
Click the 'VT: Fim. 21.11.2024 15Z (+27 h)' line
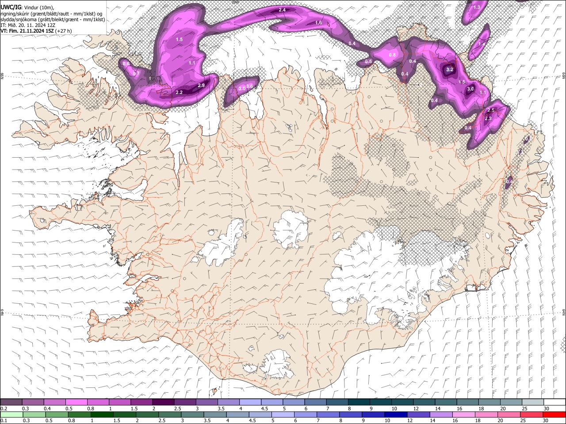pyautogui.click(x=36, y=31)
